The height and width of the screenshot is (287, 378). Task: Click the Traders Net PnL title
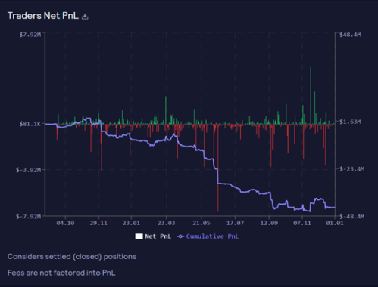coord(43,16)
